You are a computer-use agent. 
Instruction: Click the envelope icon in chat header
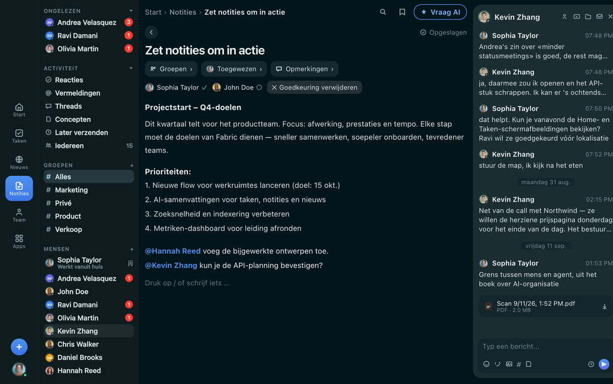pyautogui.click(x=599, y=17)
